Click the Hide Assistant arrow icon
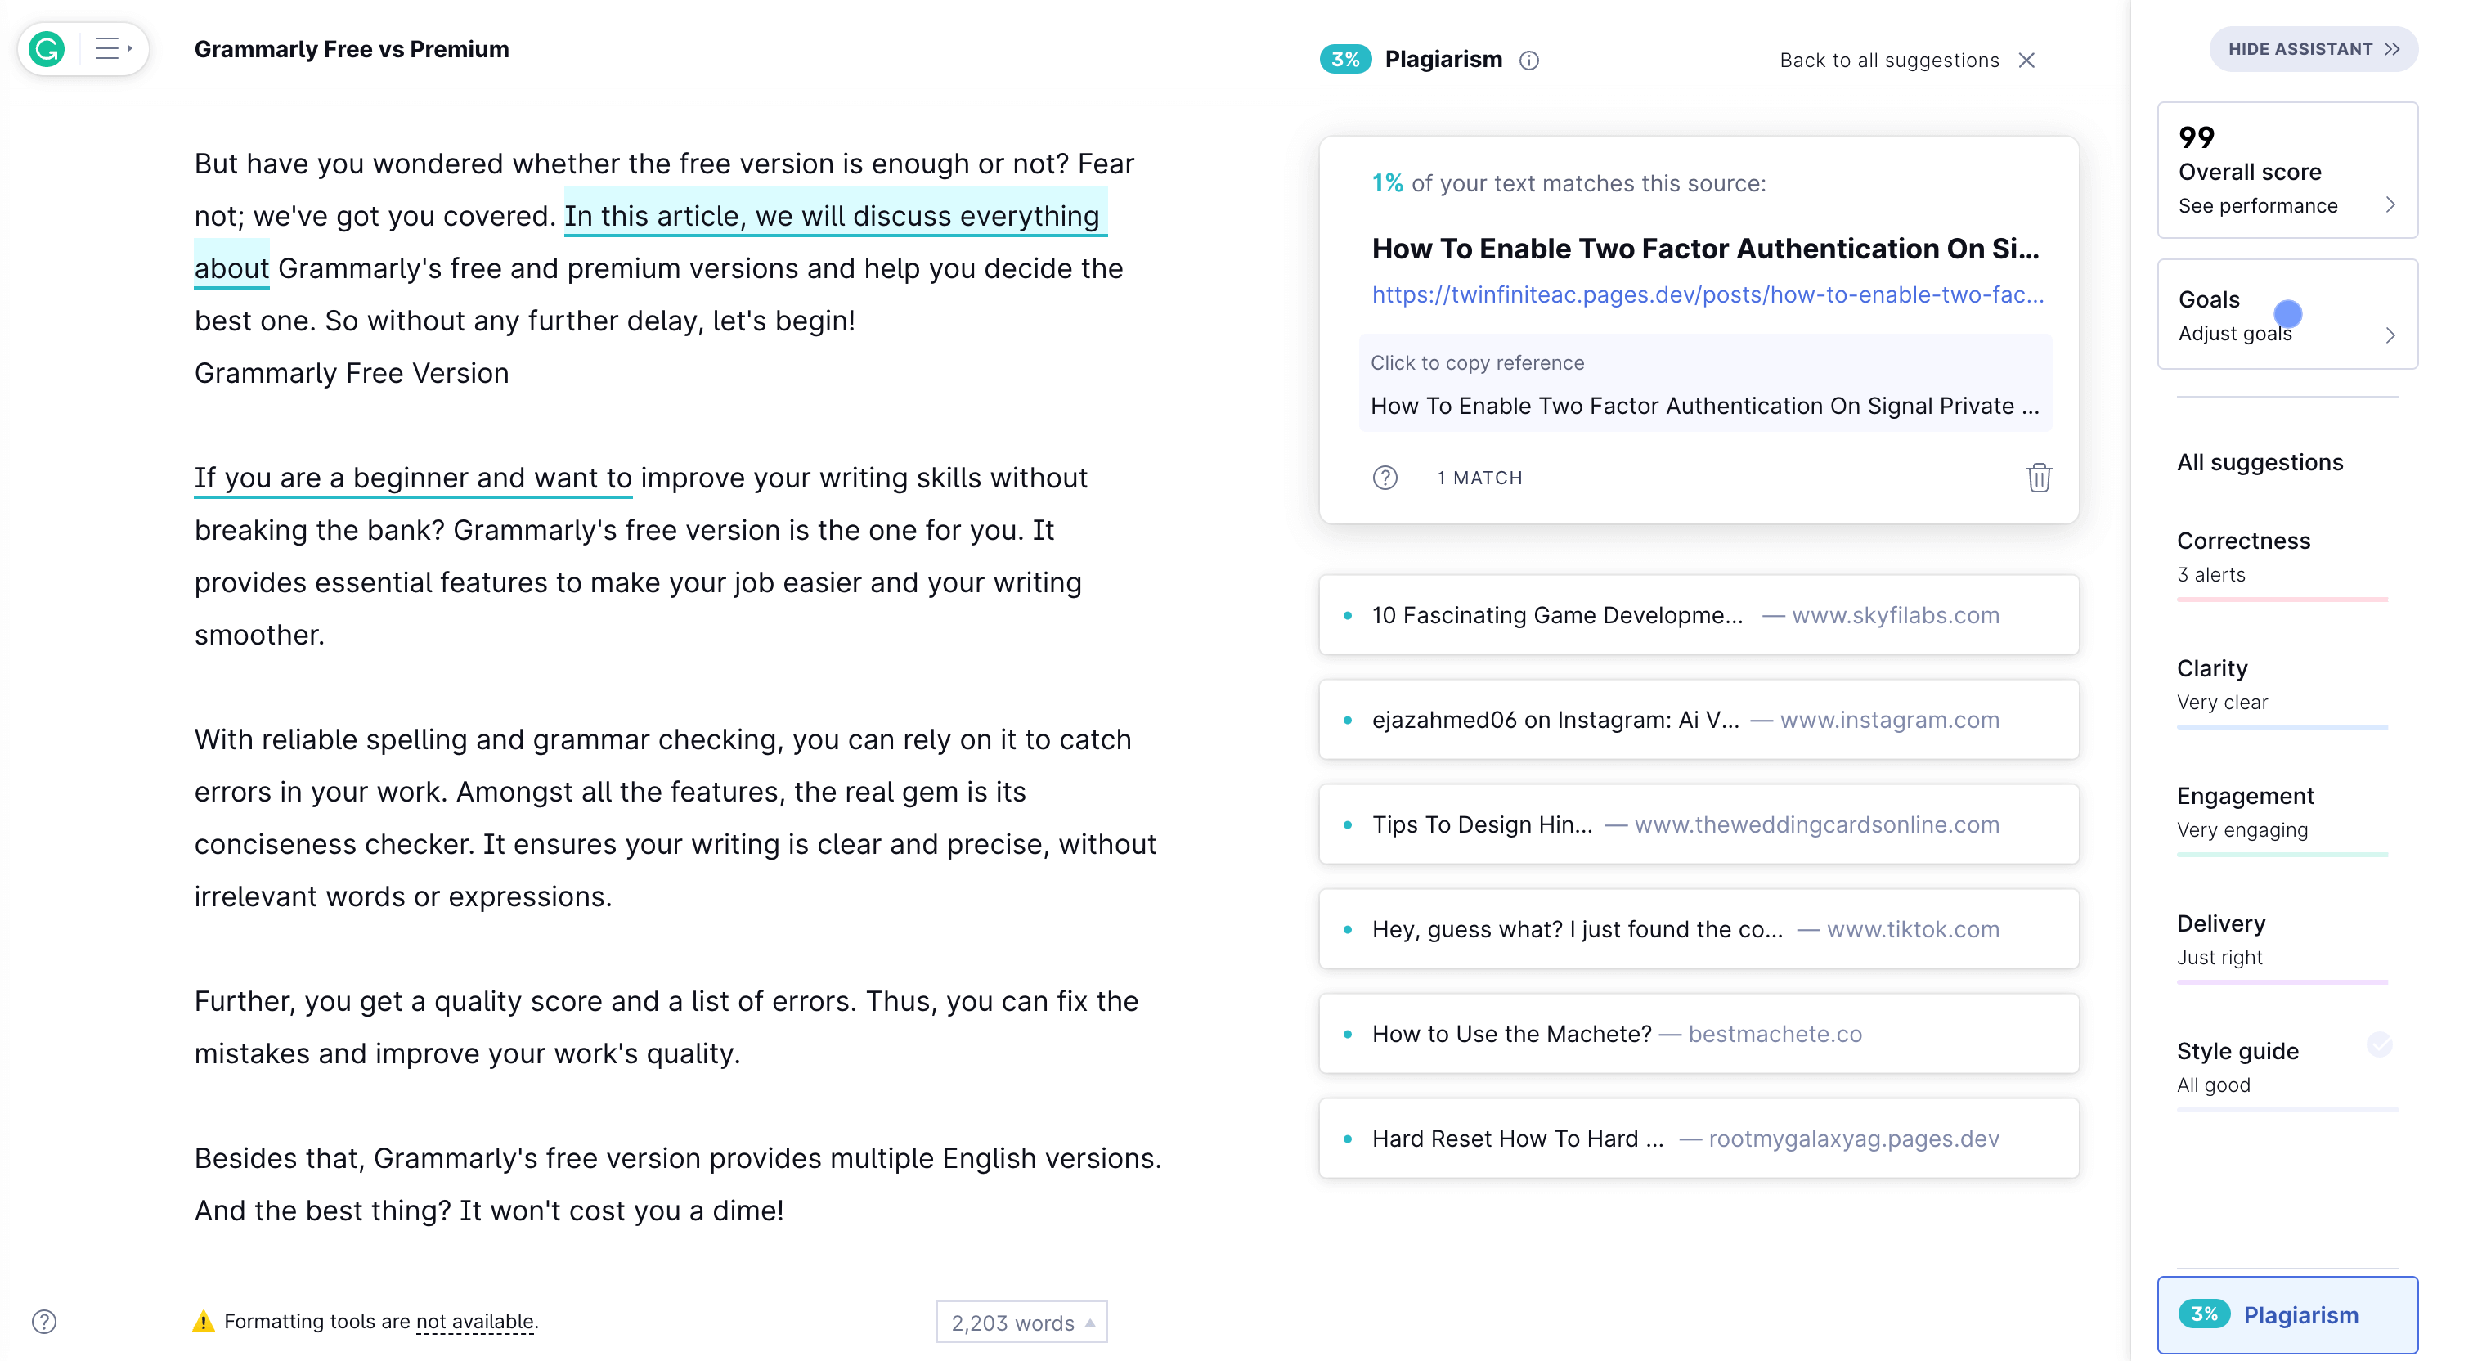The height and width of the screenshot is (1361, 2473). click(2398, 48)
